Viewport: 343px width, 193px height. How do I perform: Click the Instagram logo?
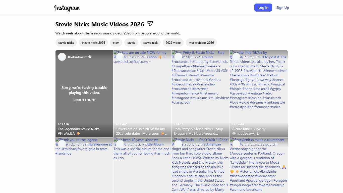point(67,8)
